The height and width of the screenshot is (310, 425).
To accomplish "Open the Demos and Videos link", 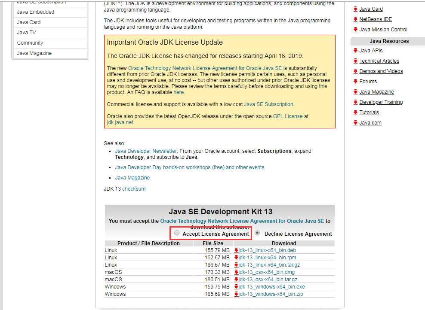I will [x=381, y=71].
